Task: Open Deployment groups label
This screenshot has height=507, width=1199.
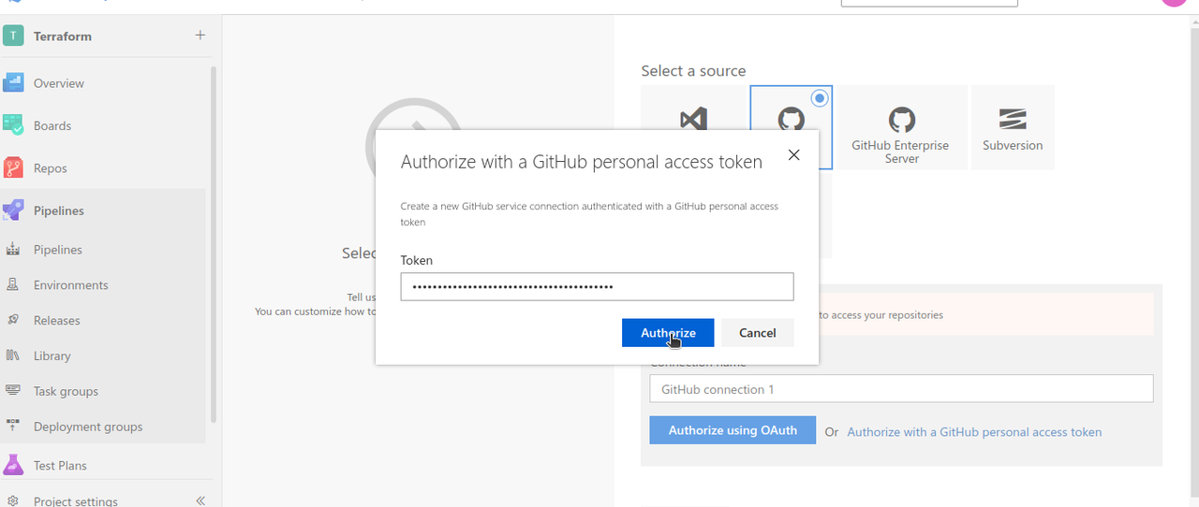Action: tap(88, 427)
